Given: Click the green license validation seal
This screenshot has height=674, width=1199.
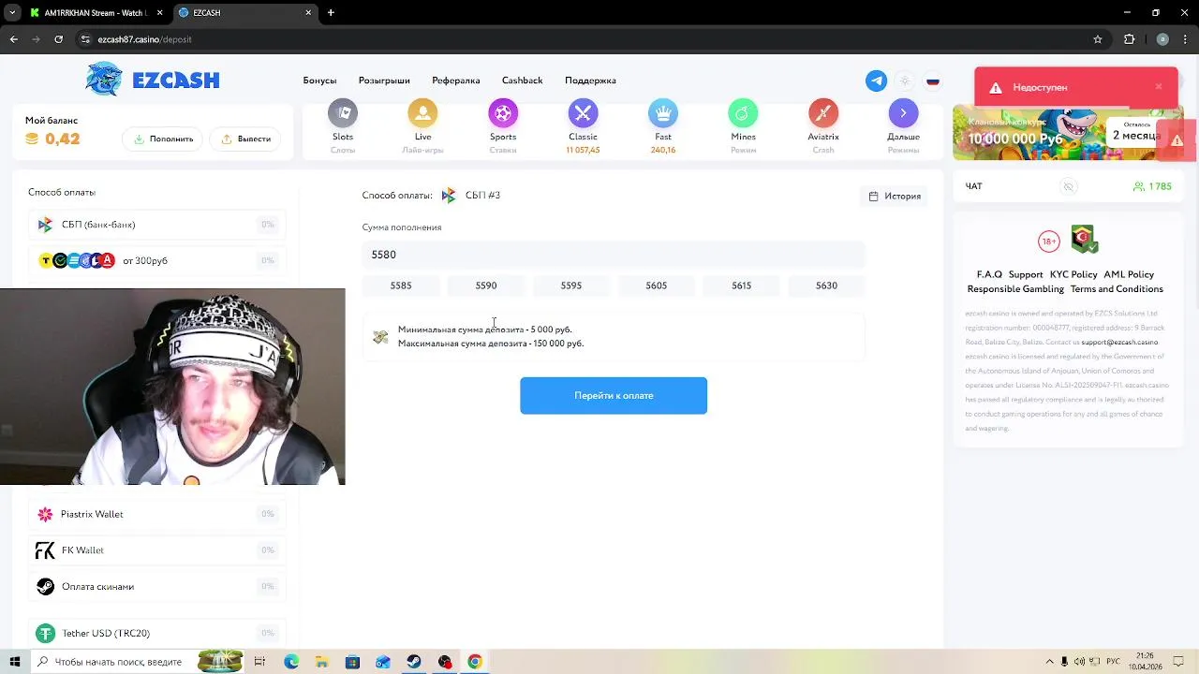Looking at the screenshot, I should tap(1085, 240).
